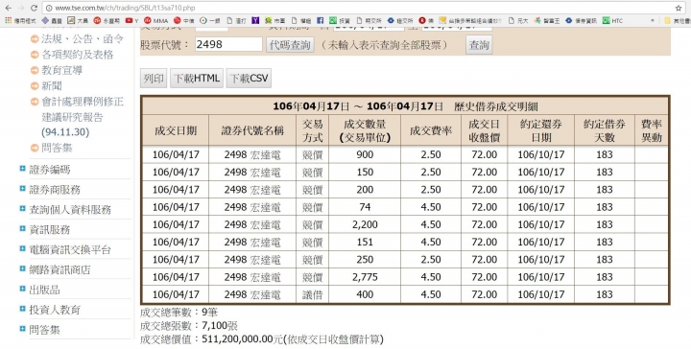Click the orange arrow beside 新聞

click(x=35, y=86)
